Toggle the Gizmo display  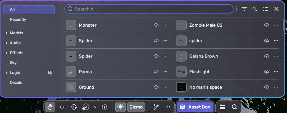point(136,107)
